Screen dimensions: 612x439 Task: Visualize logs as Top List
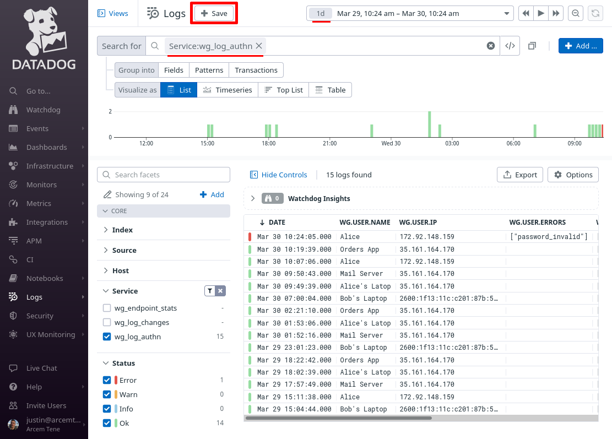[283, 90]
